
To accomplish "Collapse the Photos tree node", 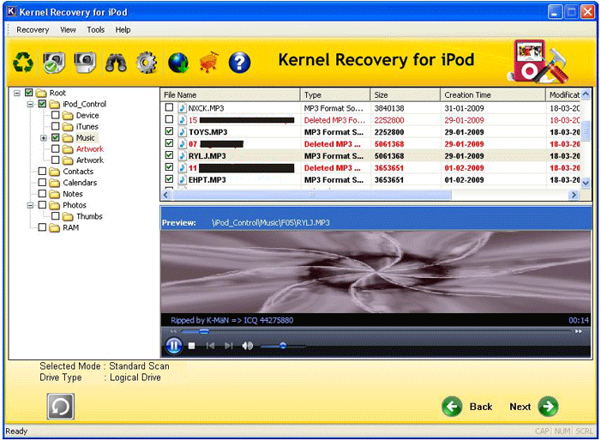I will tap(30, 205).
